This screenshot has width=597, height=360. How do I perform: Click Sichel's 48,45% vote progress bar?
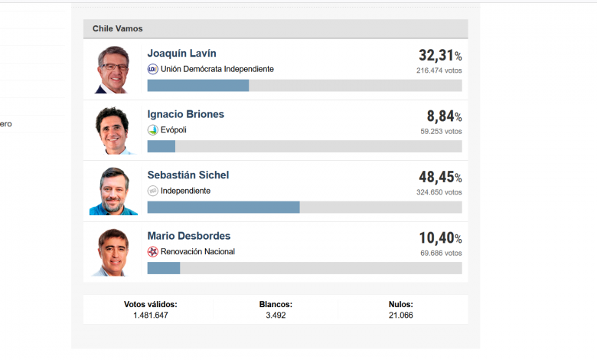click(x=304, y=207)
